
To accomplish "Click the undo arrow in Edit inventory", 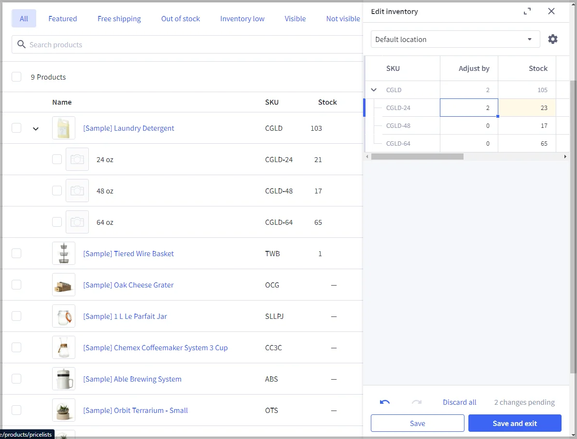I will coord(384,402).
